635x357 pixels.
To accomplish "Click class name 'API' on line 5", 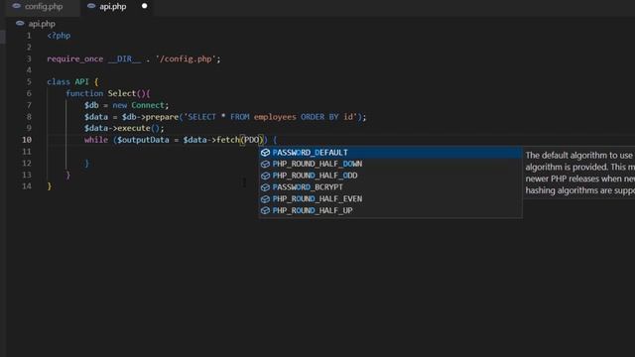I will (81, 81).
